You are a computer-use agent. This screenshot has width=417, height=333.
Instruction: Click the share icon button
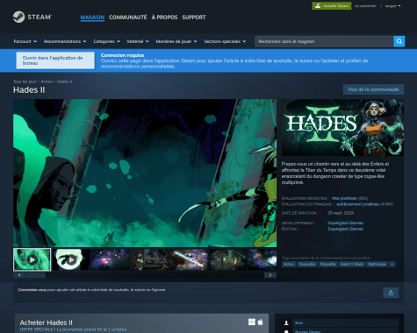(x=391, y=293)
